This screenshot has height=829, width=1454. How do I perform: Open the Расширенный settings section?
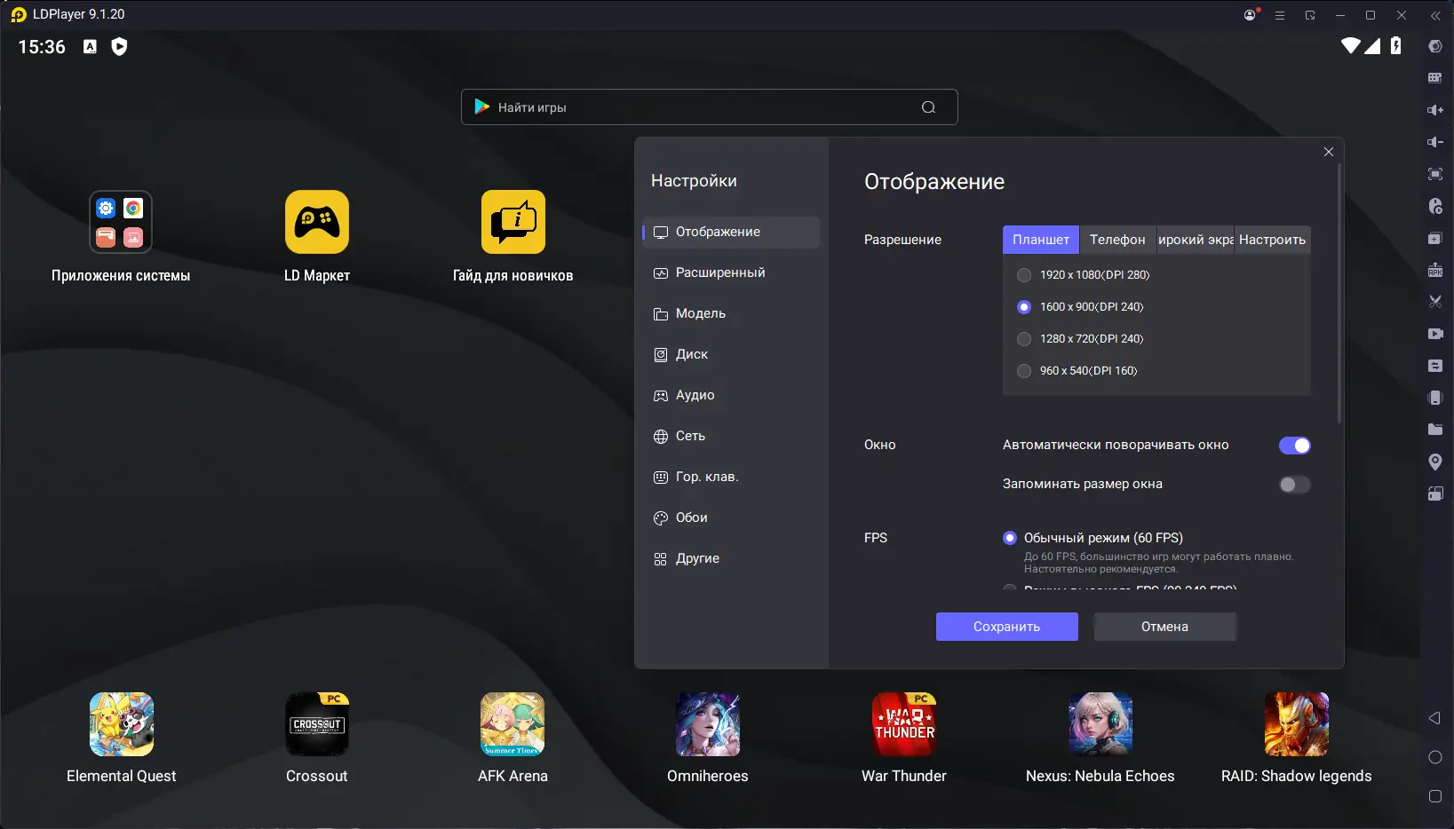click(x=731, y=273)
